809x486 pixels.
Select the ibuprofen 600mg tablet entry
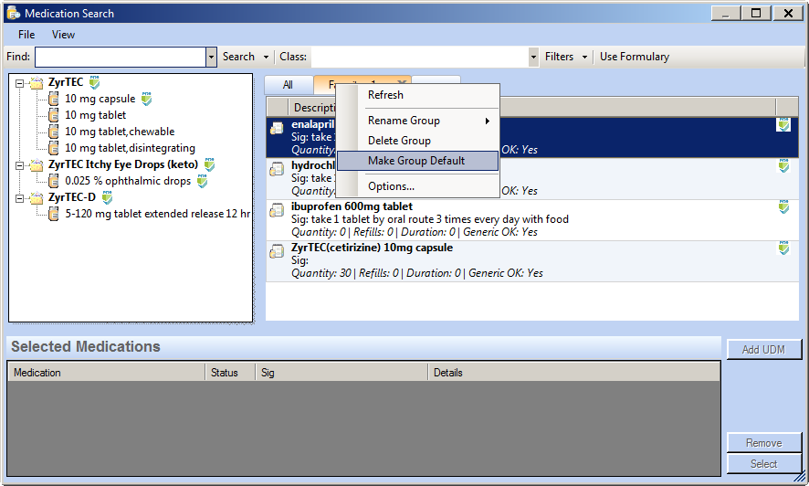pyautogui.click(x=532, y=220)
